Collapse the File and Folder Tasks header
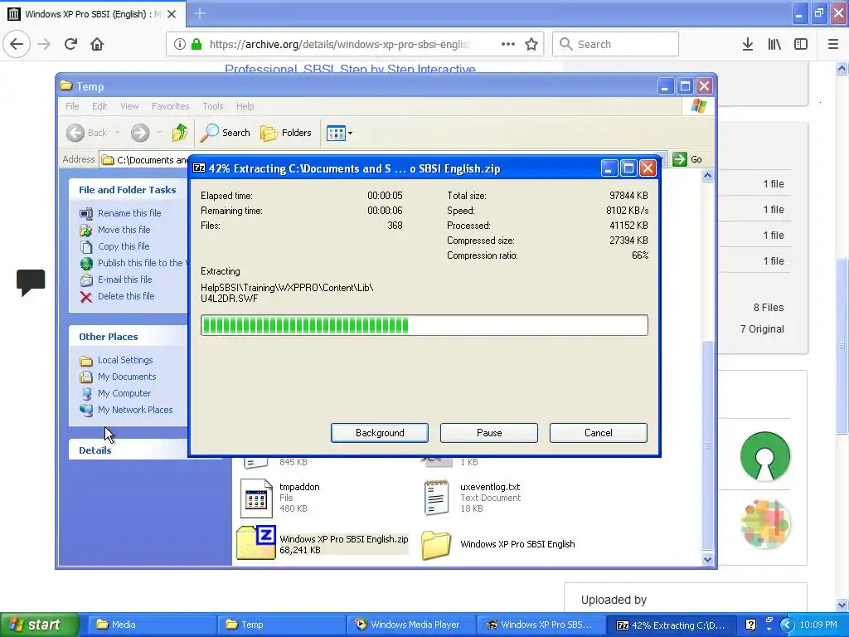 [128, 190]
